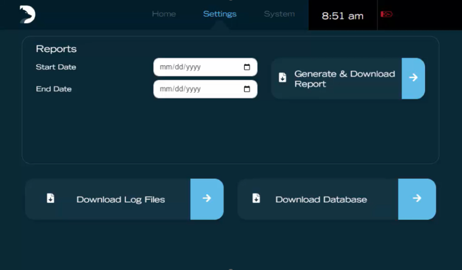This screenshot has height=270, width=462.
Task: Open the Start Date calendar picker
Action: 247,67
